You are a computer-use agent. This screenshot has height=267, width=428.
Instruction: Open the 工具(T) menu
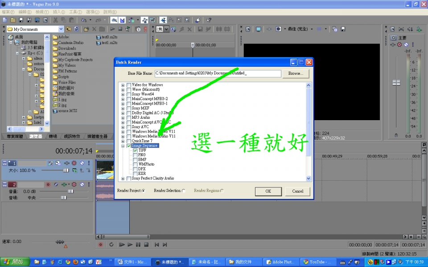tap(75, 12)
